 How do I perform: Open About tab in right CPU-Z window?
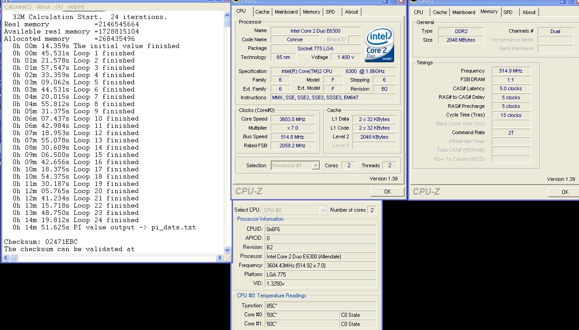click(529, 12)
